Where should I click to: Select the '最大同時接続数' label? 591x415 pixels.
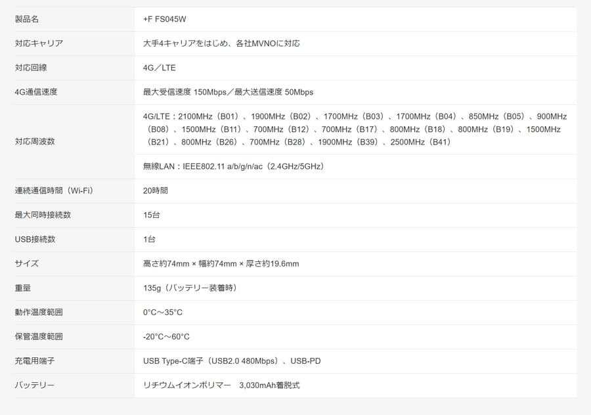[x=43, y=215]
